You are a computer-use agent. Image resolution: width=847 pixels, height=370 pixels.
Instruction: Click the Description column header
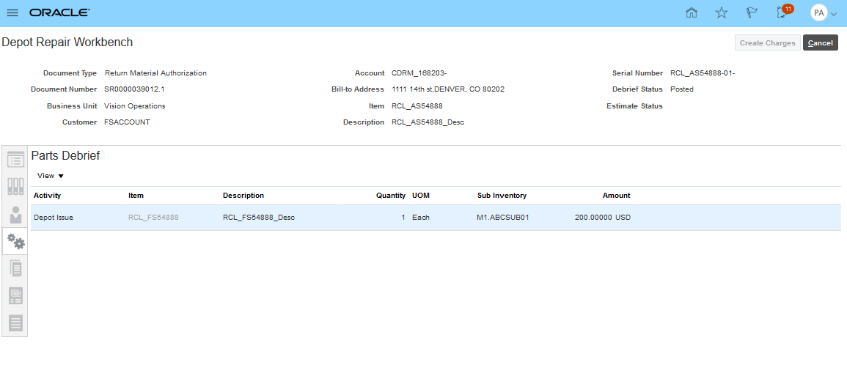243,195
